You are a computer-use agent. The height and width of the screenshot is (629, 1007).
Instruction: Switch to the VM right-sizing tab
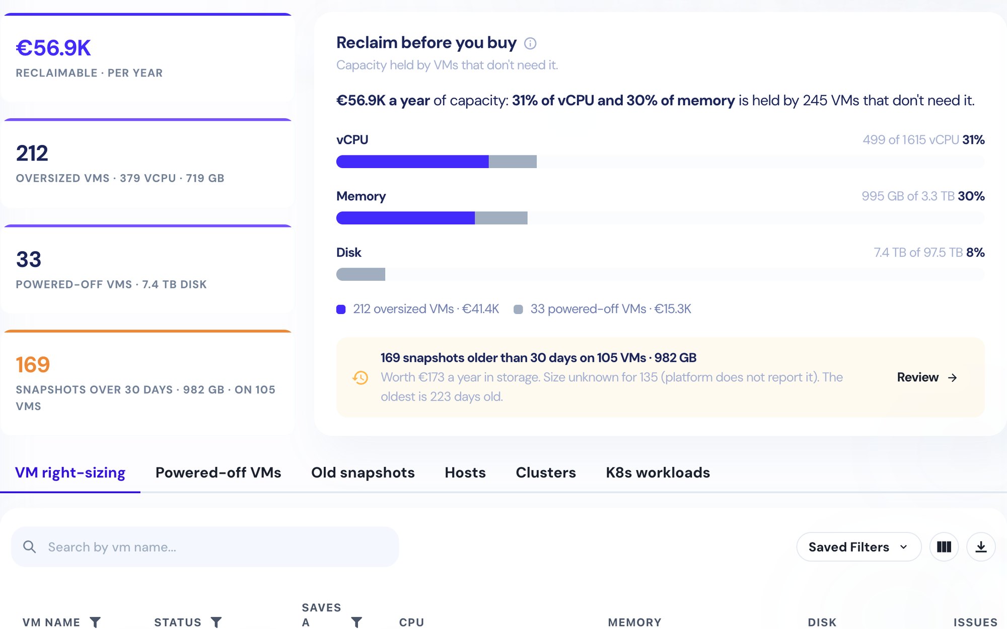[70, 473]
